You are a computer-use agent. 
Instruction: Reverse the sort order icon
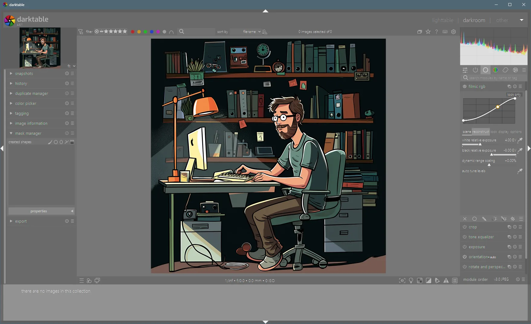coord(265,32)
